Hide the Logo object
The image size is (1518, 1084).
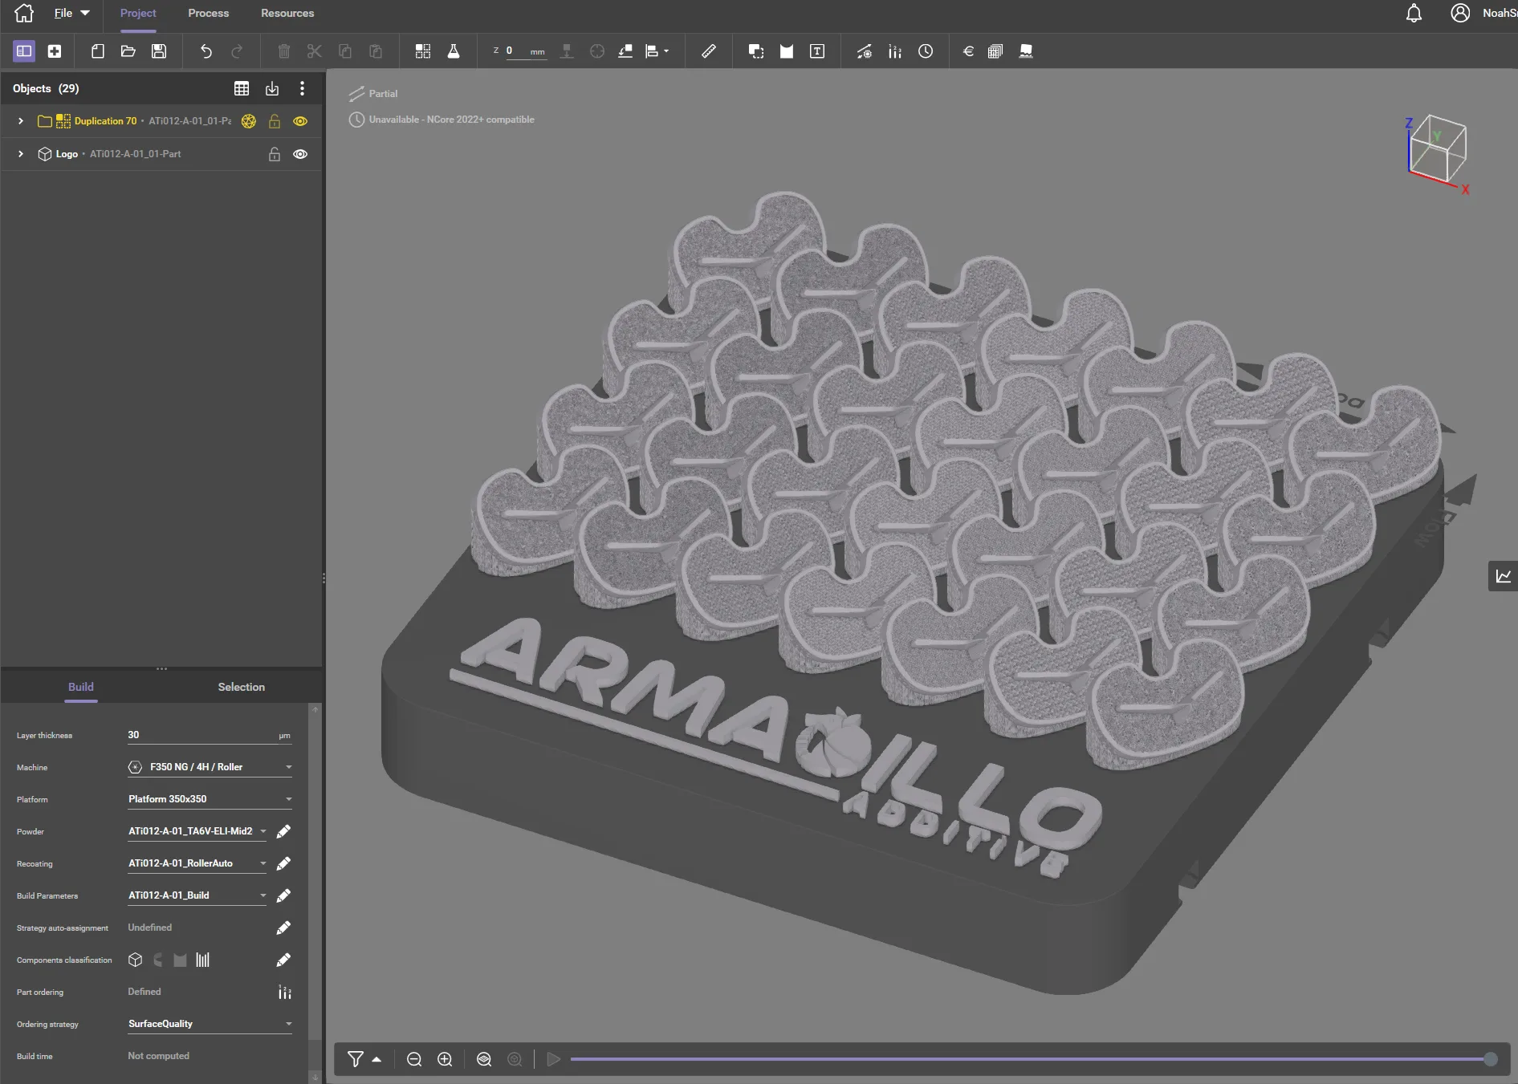300,154
